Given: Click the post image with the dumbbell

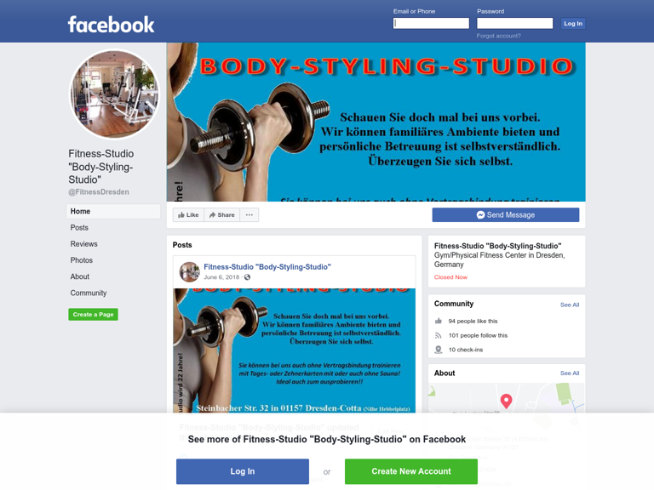Looking at the screenshot, I should pos(294,350).
